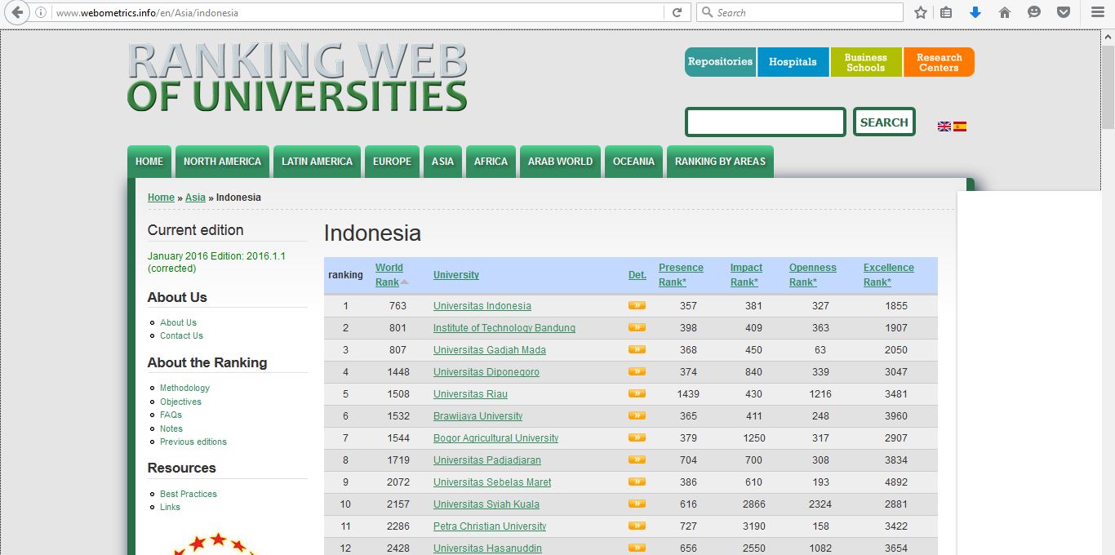Click Asia in the breadcrumb
1115x555 pixels.
click(195, 198)
